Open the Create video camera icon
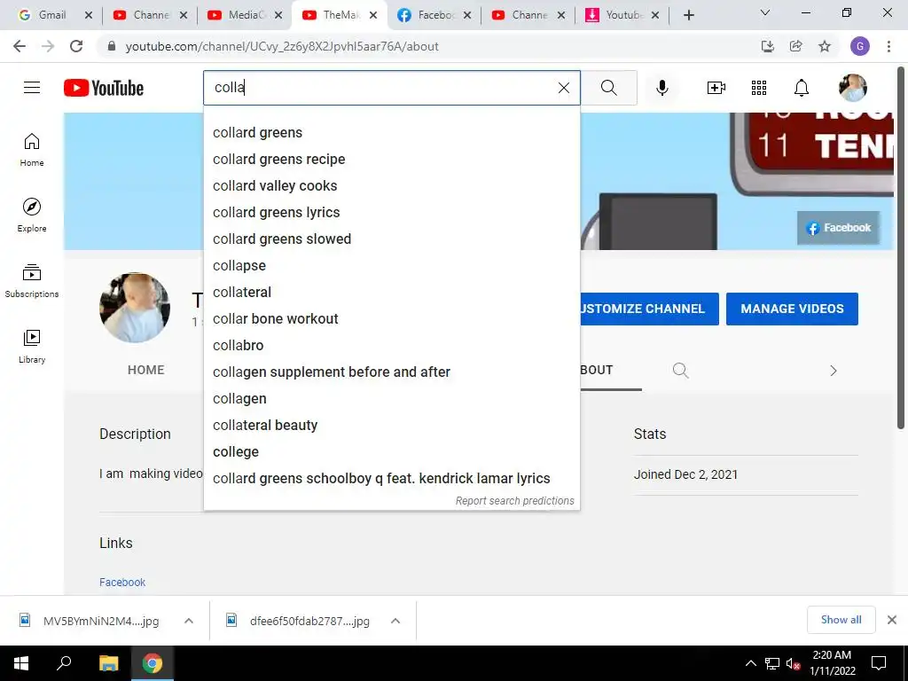908x681 pixels. [716, 88]
